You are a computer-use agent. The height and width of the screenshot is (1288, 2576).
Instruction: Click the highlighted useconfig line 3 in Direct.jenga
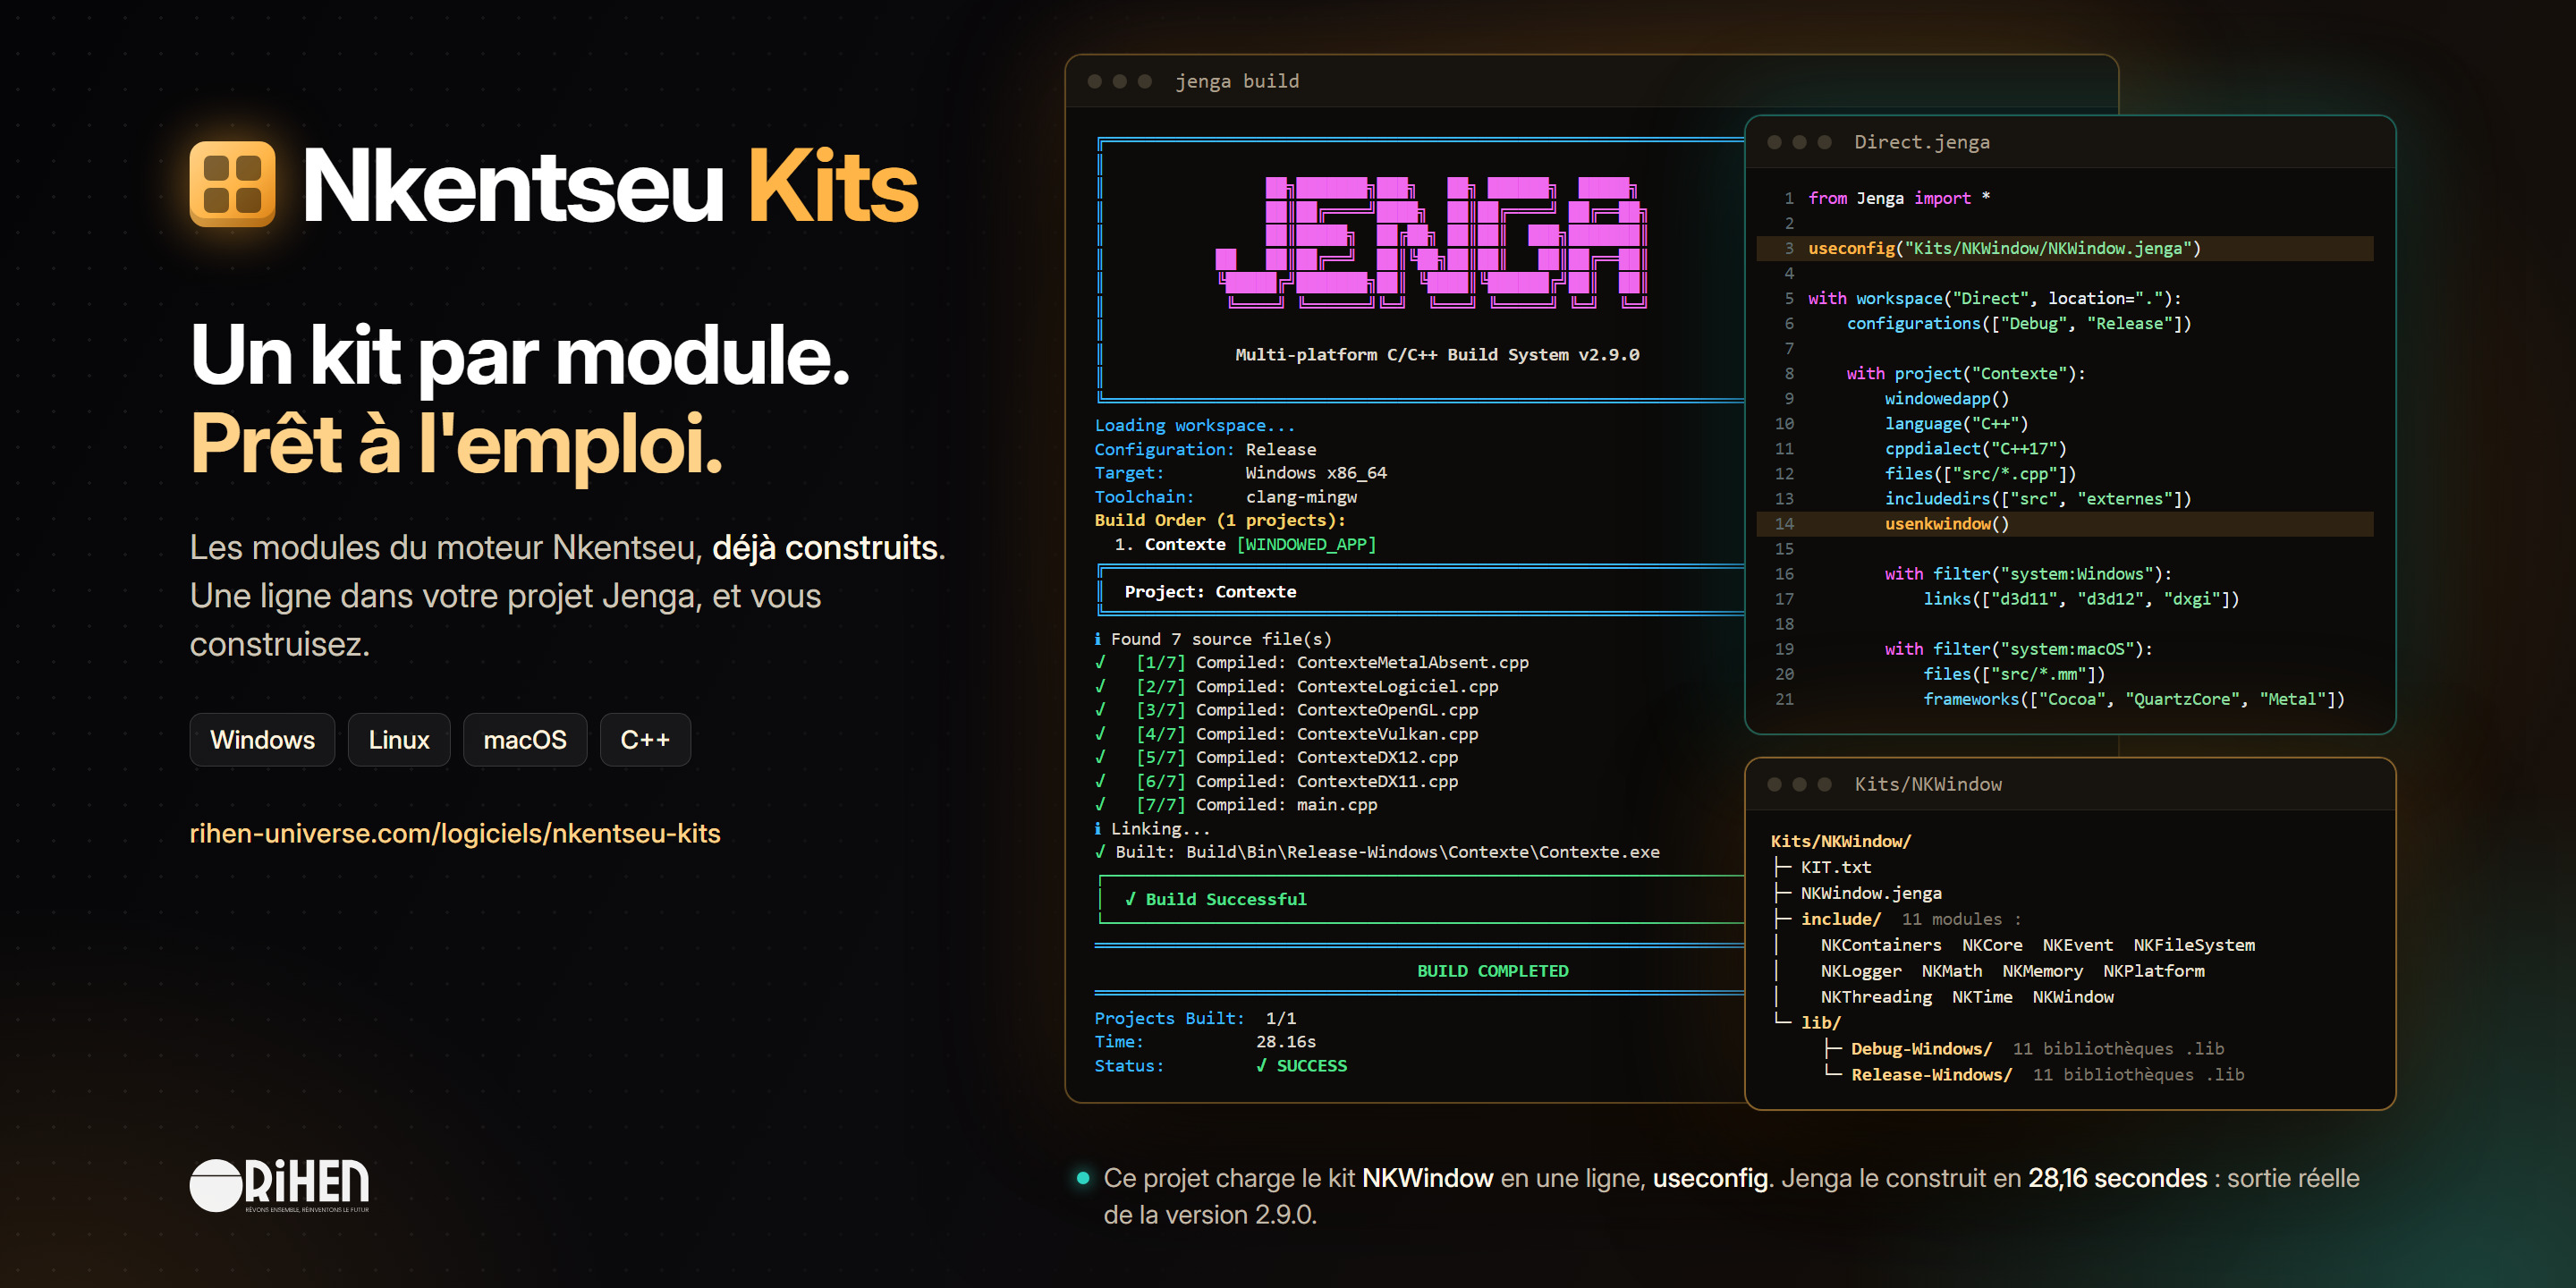coord(2064,248)
